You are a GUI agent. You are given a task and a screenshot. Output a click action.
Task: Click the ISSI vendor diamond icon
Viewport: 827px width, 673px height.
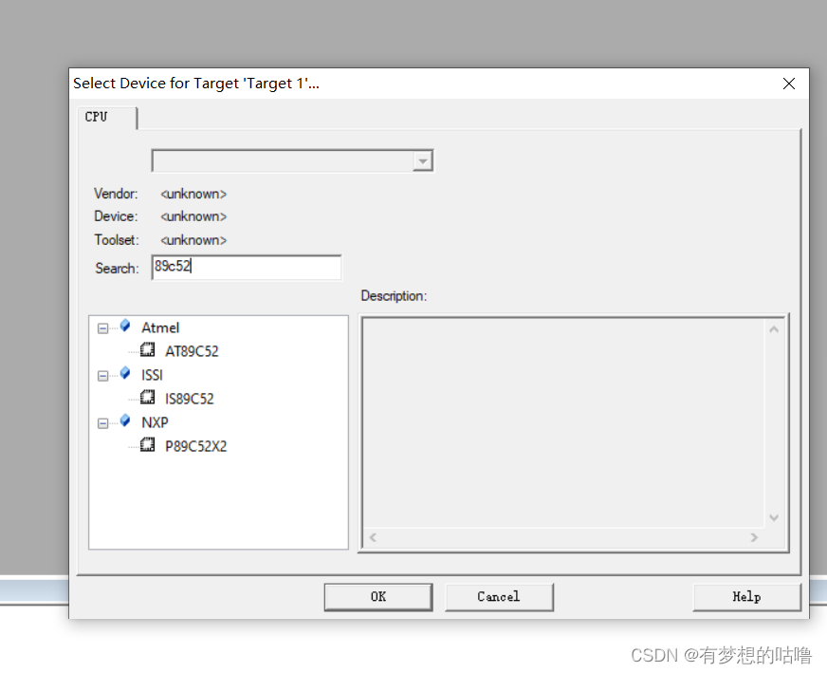(125, 373)
